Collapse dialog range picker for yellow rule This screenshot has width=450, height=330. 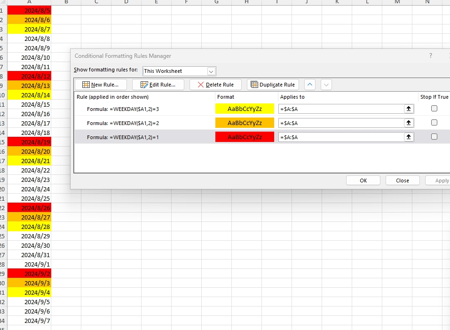pyautogui.click(x=409, y=109)
